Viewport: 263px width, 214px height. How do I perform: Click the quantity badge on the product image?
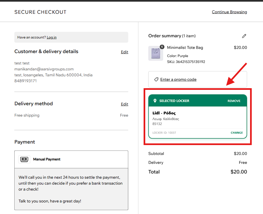tap(162, 47)
